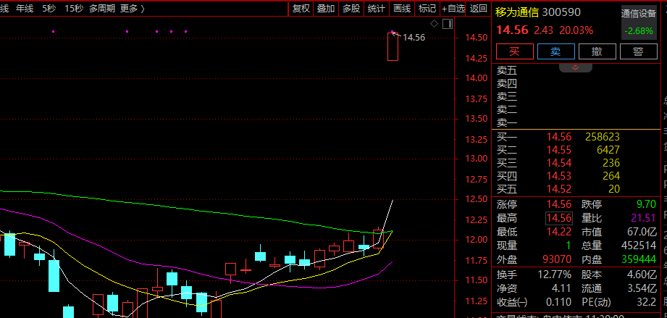Select the 15秒 period tab
The width and height of the screenshot is (667, 318).
click(73, 9)
